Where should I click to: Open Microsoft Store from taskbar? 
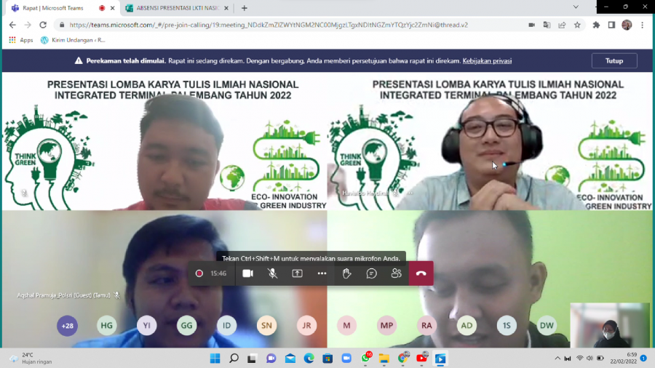pyautogui.click(x=327, y=359)
